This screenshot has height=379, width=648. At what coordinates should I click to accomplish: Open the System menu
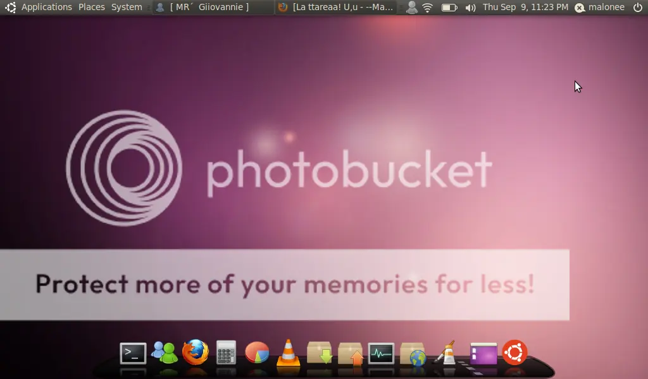(127, 7)
